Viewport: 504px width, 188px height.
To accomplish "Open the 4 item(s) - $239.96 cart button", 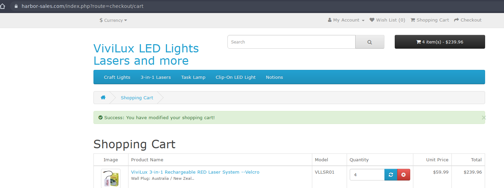I will 440,42.
